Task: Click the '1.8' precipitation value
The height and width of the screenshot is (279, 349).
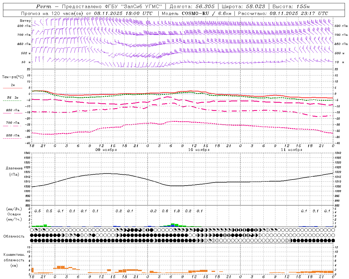Action: tap(177, 211)
